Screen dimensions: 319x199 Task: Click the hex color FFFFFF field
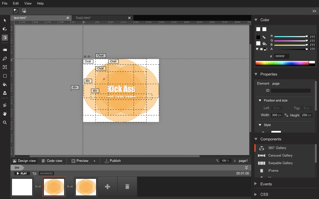point(281,56)
